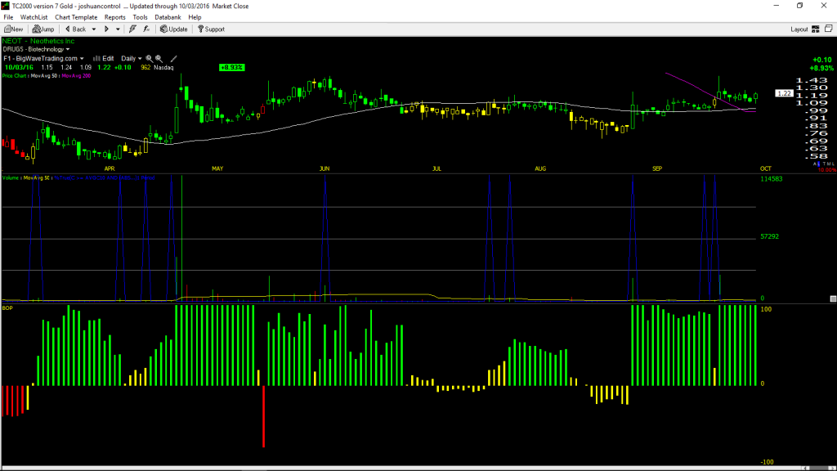Open the Reports menu
Screen dimensions: 837x471
pyautogui.click(x=114, y=17)
